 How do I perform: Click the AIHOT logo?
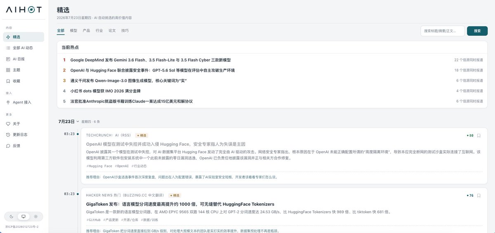click(24, 10)
